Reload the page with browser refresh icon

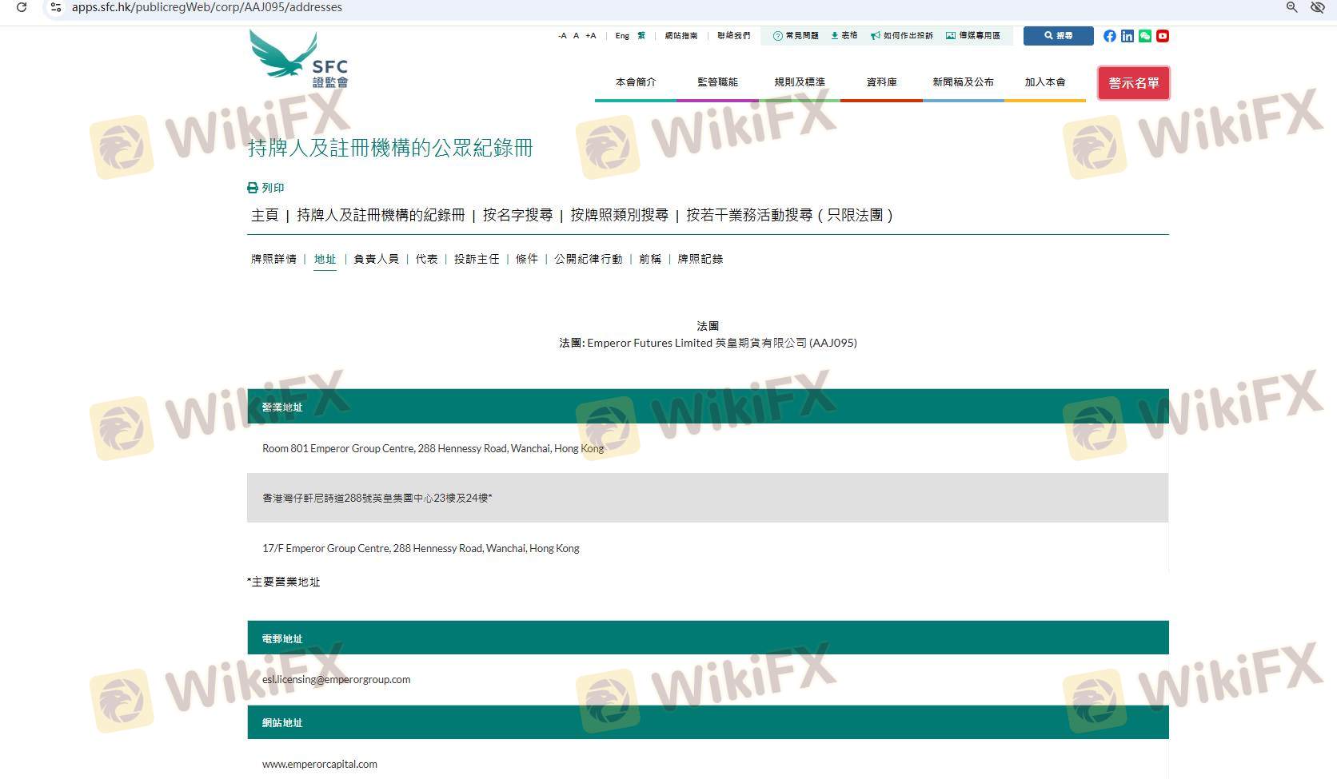click(x=22, y=7)
